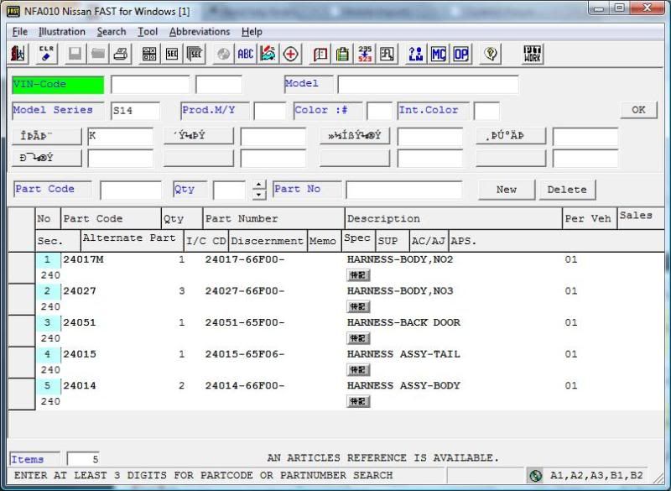
Task: Click the 235/523 number swap icon
Action: pos(365,54)
